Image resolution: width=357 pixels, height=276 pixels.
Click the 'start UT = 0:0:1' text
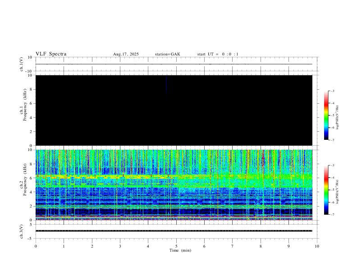point(218,54)
